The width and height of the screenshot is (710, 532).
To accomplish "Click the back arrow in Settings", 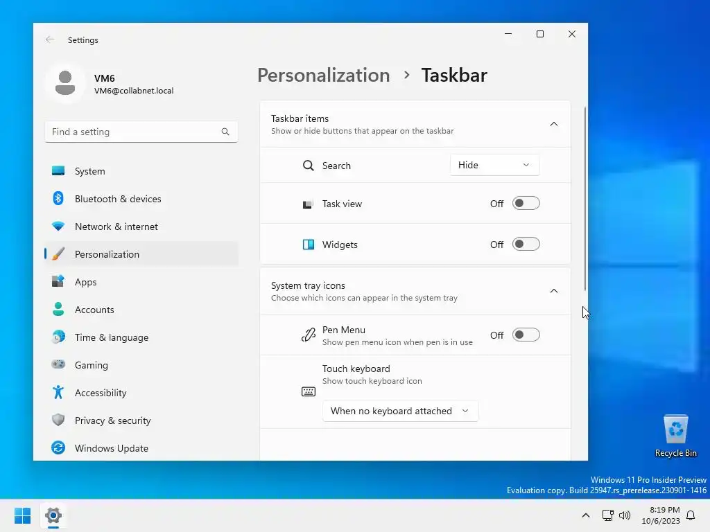I will pyautogui.click(x=50, y=39).
